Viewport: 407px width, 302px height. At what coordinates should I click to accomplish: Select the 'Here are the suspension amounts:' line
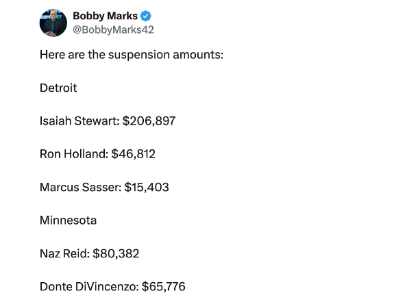tap(132, 55)
